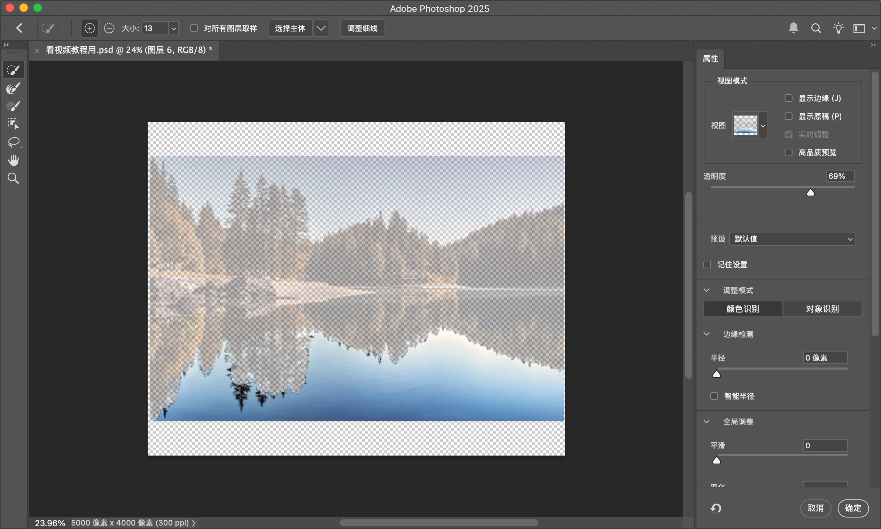The width and height of the screenshot is (881, 529).
Task: Select the Refine Edge Brush tool
Action: (x=13, y=88)
